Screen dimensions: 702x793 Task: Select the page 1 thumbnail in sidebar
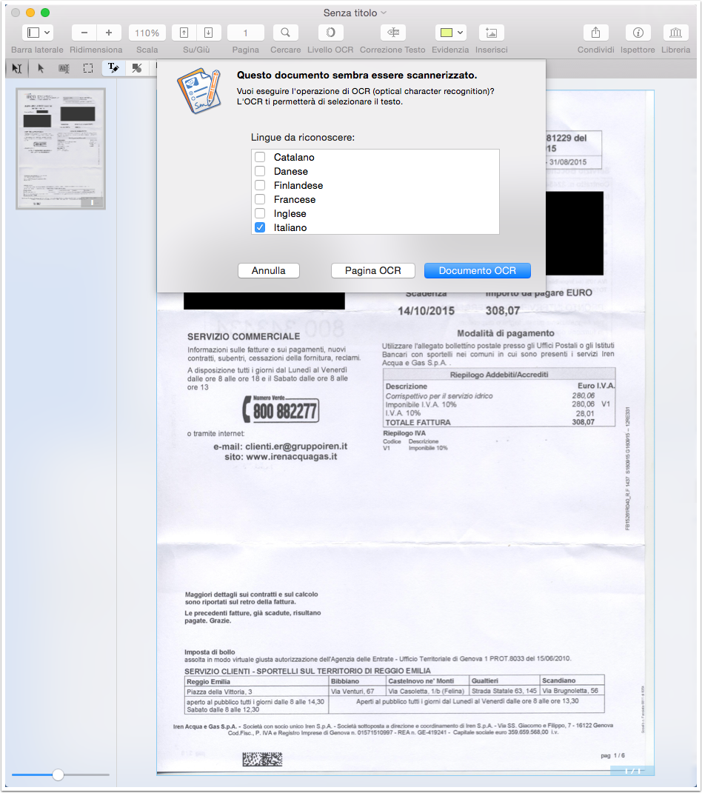tap(61, 149)
